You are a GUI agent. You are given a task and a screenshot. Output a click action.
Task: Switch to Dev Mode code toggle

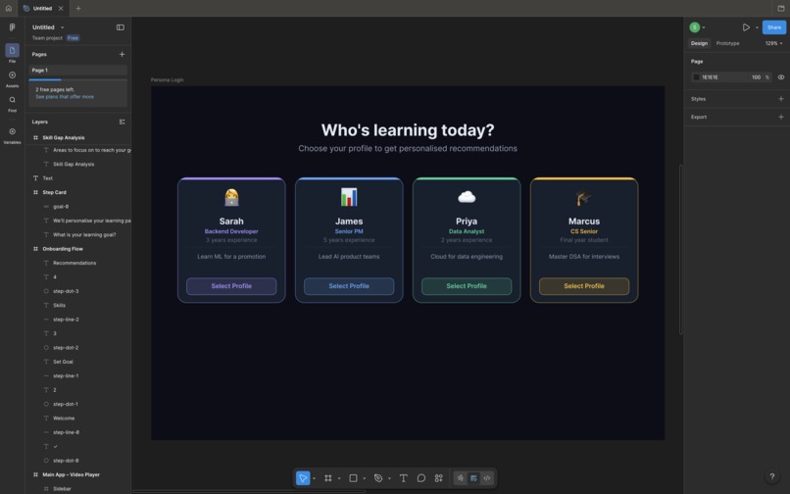[487, 478]
